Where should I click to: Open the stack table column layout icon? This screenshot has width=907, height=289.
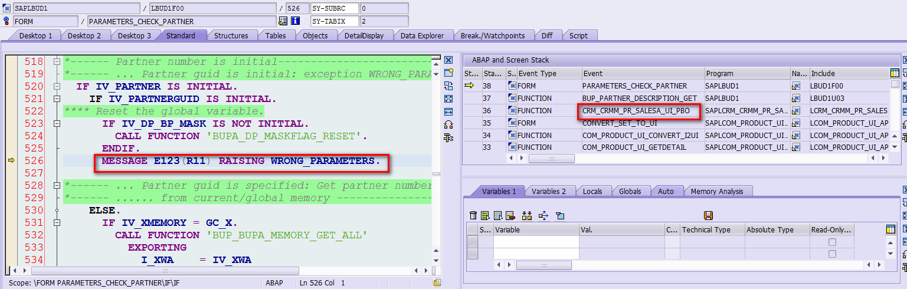(895, 73)
